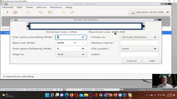Image resolution: width=177 pixels, height=99 pixels.
Task: Click the Cancel button
Action: tap(132, 61)
